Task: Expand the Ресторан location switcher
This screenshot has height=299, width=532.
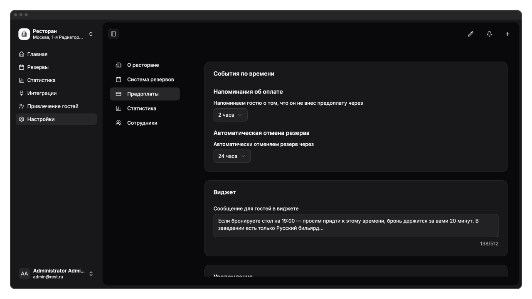Action: pyautogui.click(x=91, y=34)
